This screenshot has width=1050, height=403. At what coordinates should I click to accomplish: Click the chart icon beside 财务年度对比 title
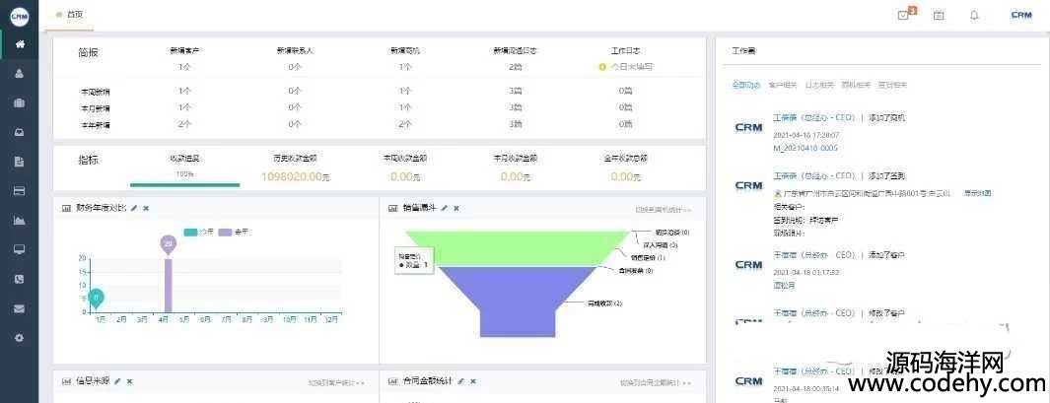point(66,208)
